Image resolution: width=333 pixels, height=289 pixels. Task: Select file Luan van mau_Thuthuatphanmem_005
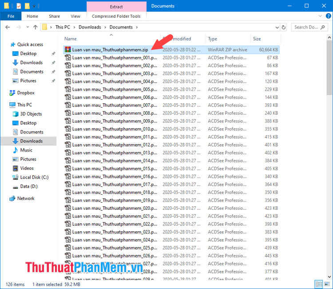click(171, 89)
